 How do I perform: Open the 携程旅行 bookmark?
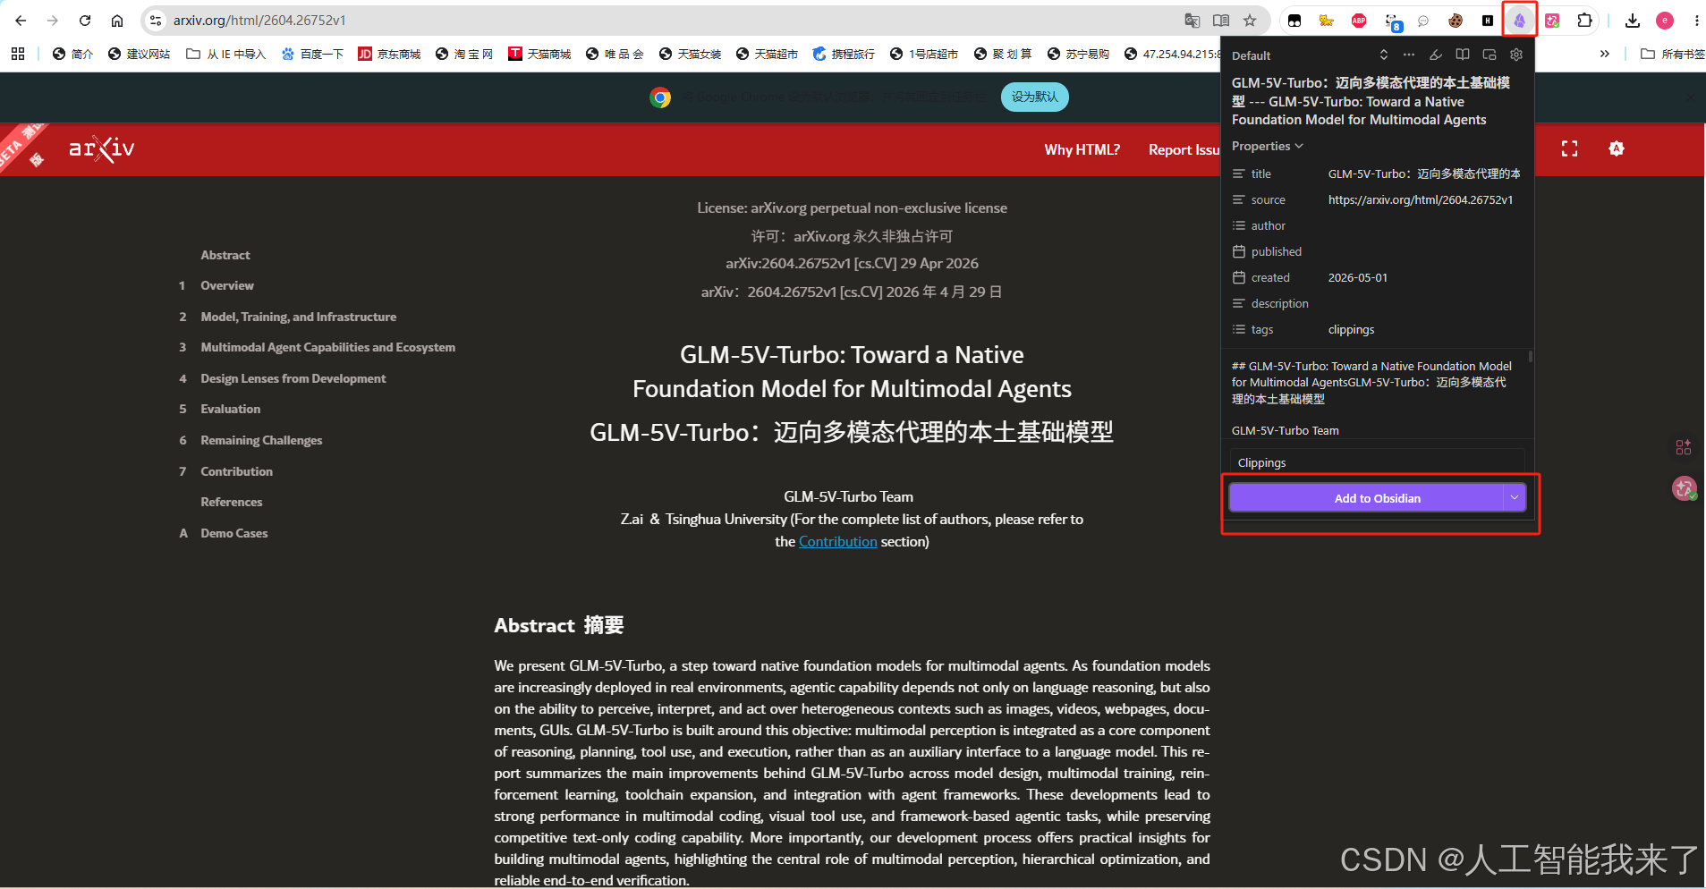(844, 54)
